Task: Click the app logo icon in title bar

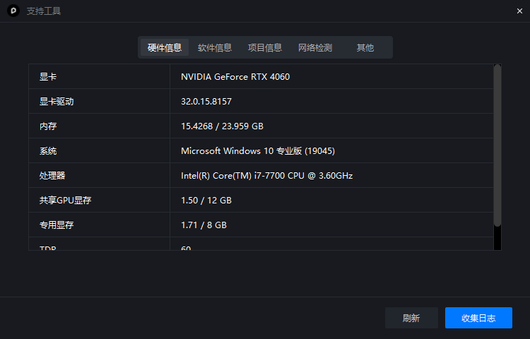Action: point(13,11)
